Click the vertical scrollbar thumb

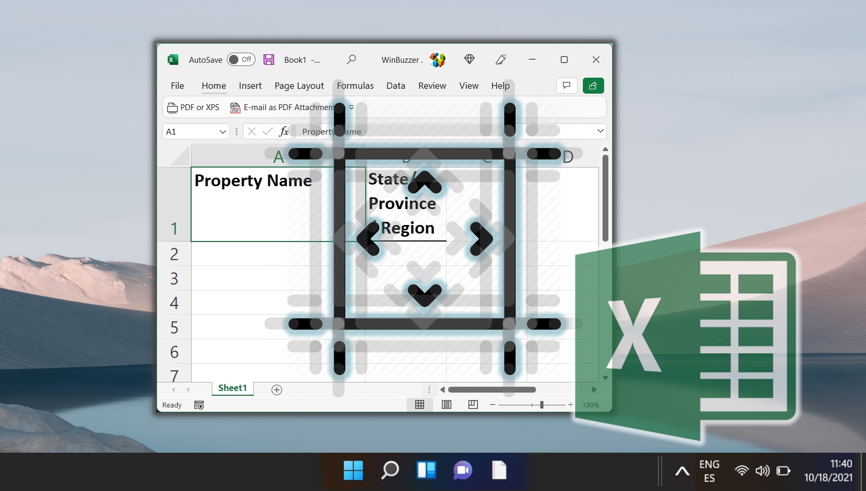(x=605, y=198)
